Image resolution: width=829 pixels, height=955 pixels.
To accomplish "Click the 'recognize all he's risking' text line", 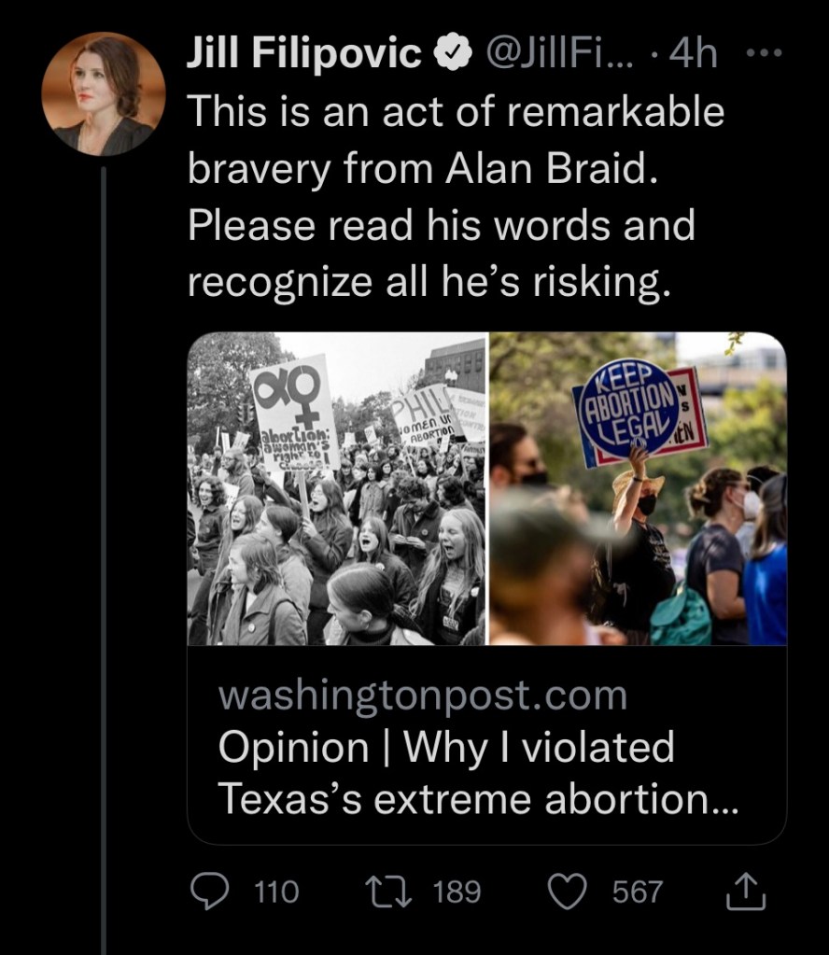I will click(429, 283).
